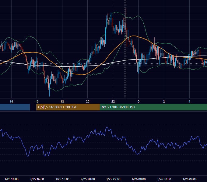Click the "3/26 04:00" date label

click(189, 179)
